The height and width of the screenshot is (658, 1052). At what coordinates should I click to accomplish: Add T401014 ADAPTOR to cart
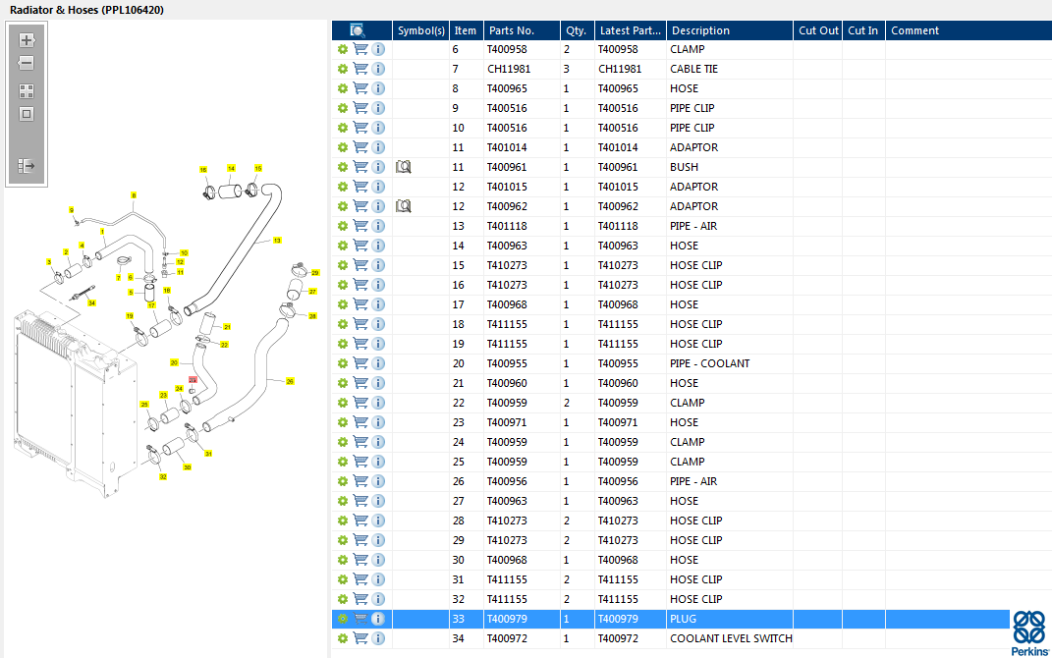tap(360, 147)
